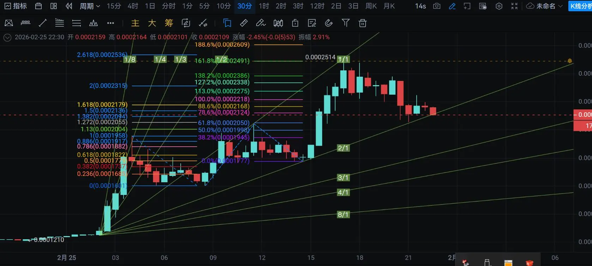Switch to the 15分 timeframe
This screenshot has height=266, width=592.
(x=114, y=6)
